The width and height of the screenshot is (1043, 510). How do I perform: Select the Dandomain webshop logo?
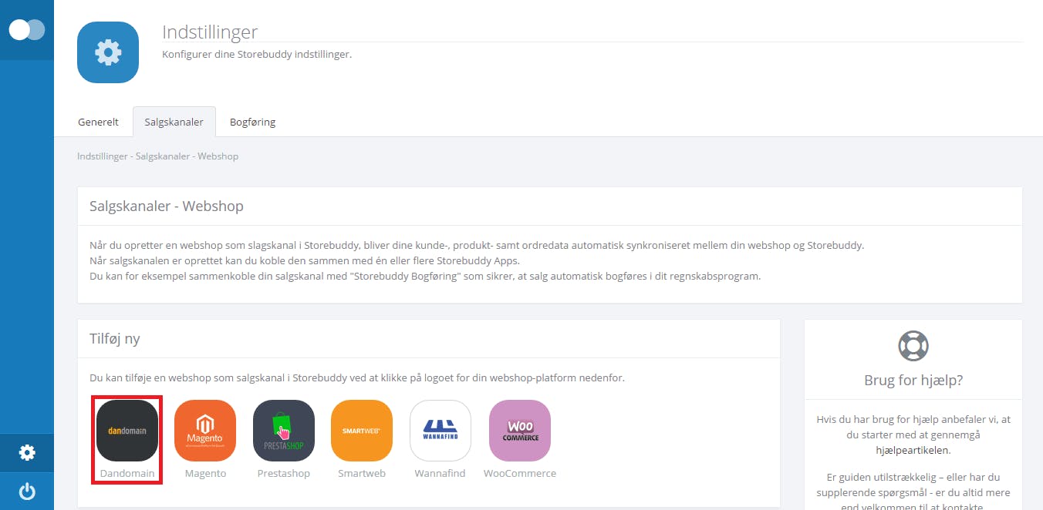pos(127,430)
